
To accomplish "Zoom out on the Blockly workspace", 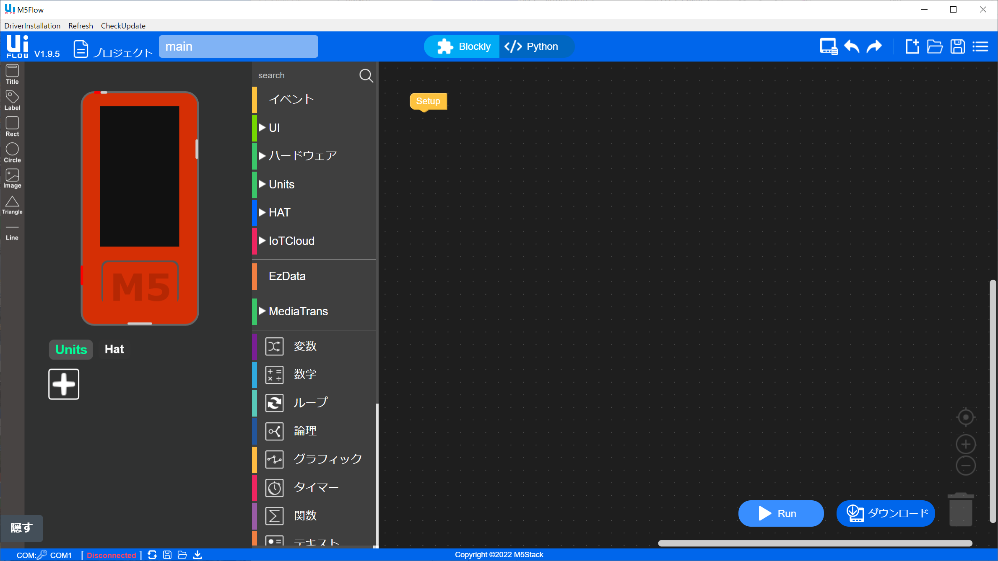I will point(966,466).
